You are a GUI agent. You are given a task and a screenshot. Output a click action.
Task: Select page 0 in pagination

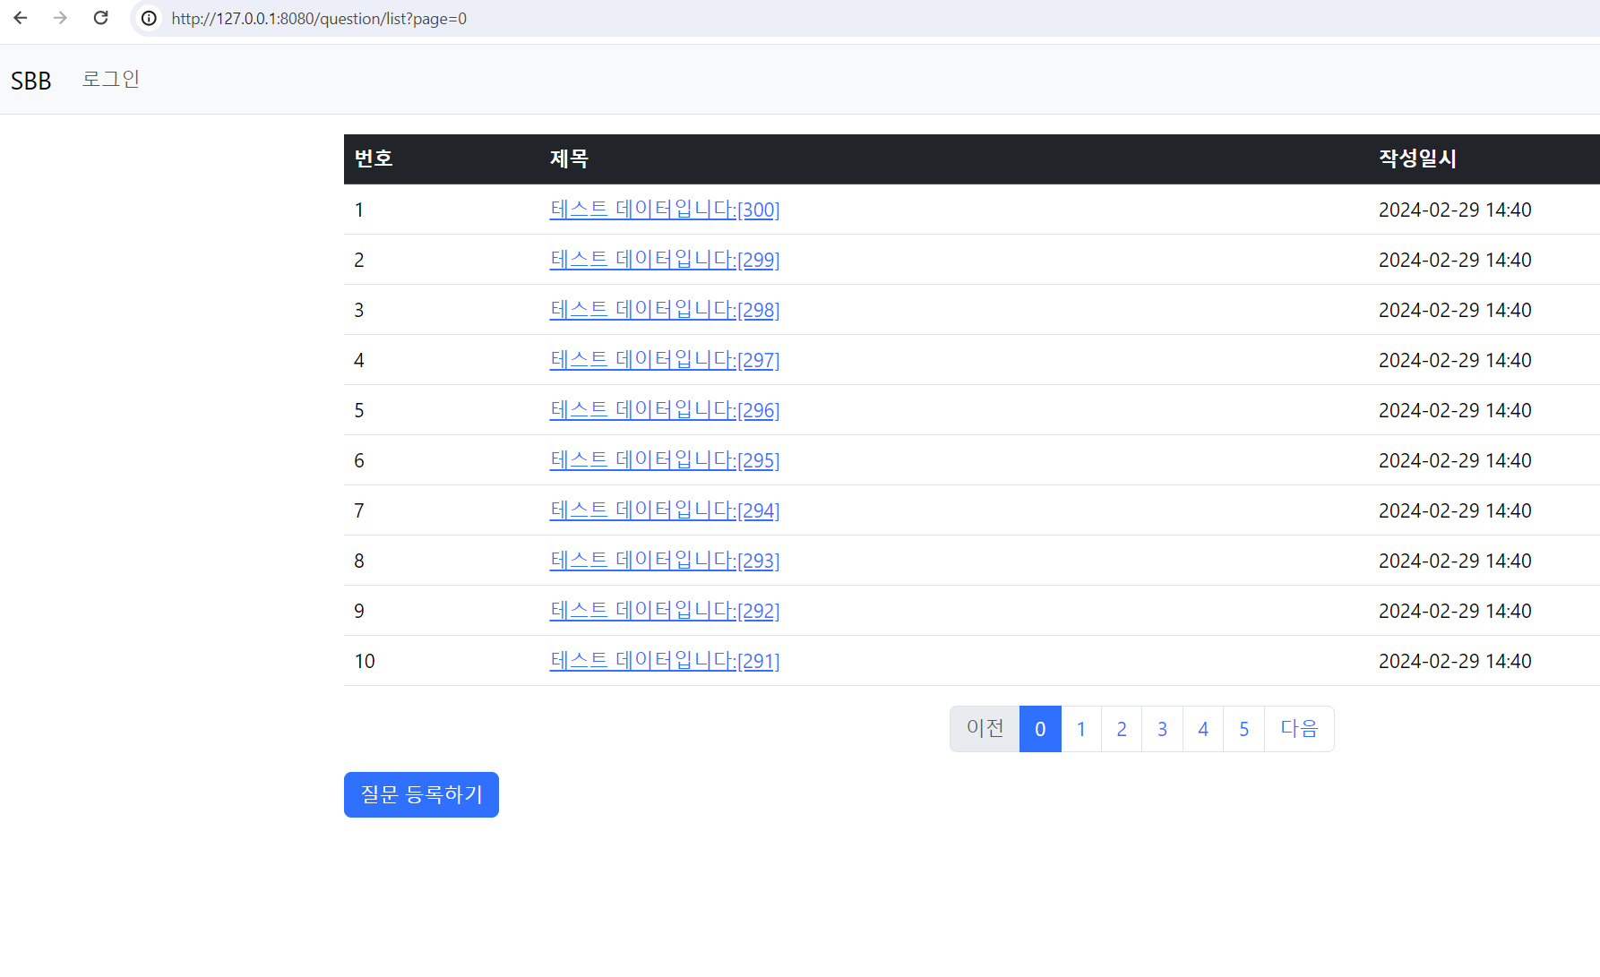click(1040, 729)
